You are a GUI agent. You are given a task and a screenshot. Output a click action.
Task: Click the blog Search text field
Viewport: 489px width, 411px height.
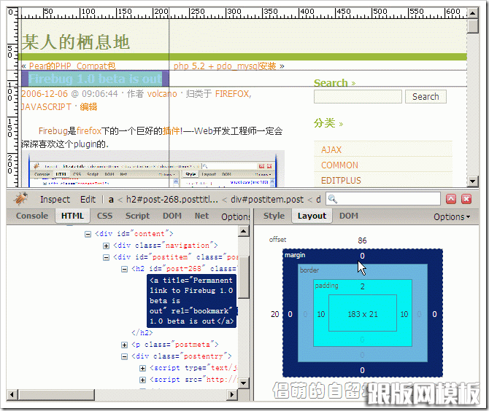(x=358, y=96)
